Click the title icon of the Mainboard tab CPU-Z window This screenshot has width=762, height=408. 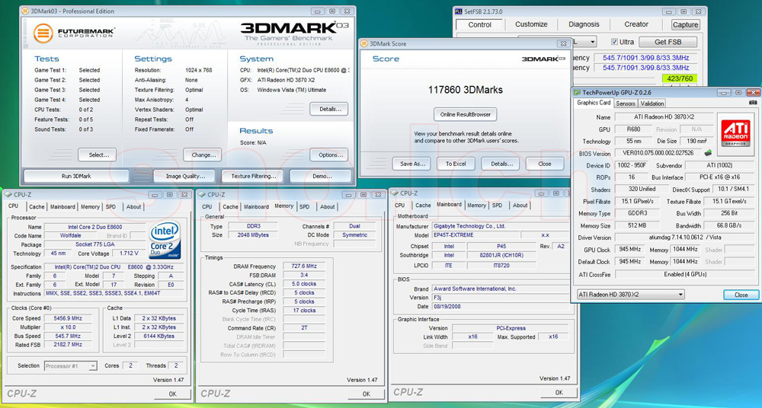[x=395, y=193]
